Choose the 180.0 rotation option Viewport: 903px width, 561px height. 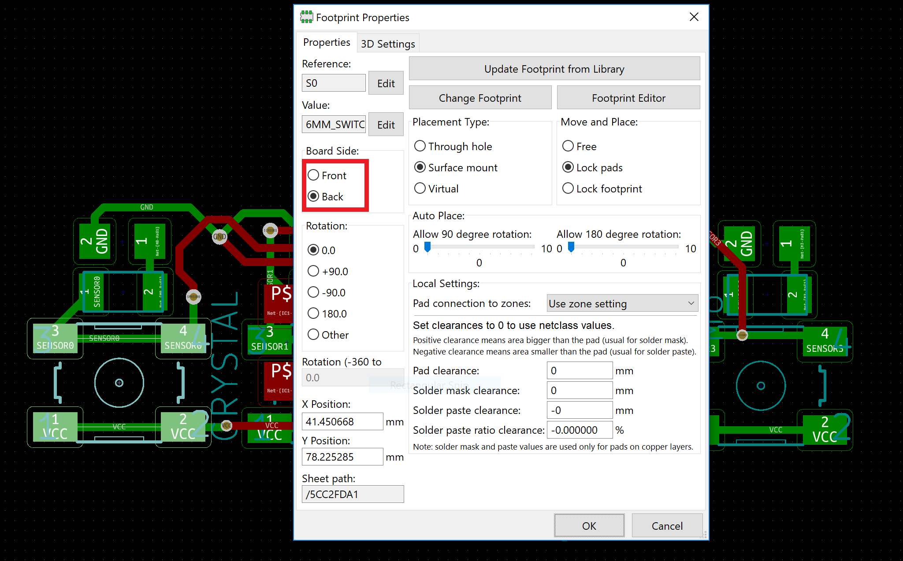(x=314, y=314)
